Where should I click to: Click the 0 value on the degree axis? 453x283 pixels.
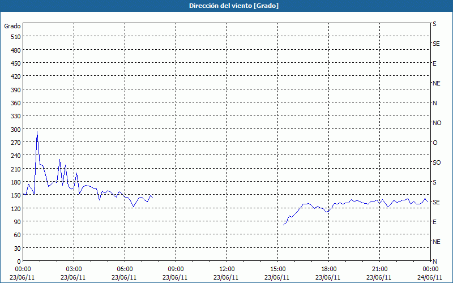click(19, 261)
